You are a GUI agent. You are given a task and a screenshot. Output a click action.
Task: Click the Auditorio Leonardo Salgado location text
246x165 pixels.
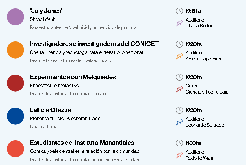(x=205, y=122)
